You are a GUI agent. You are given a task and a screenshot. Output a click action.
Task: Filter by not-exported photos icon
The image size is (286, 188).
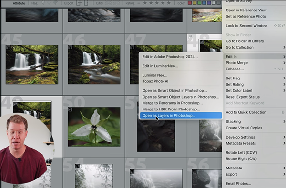tap(86, 3)
